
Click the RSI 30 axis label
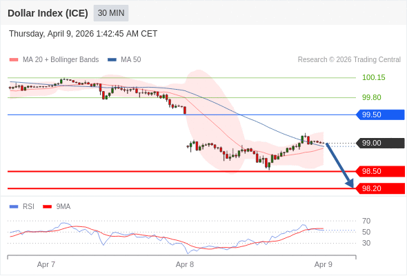(x=366, y=243)
